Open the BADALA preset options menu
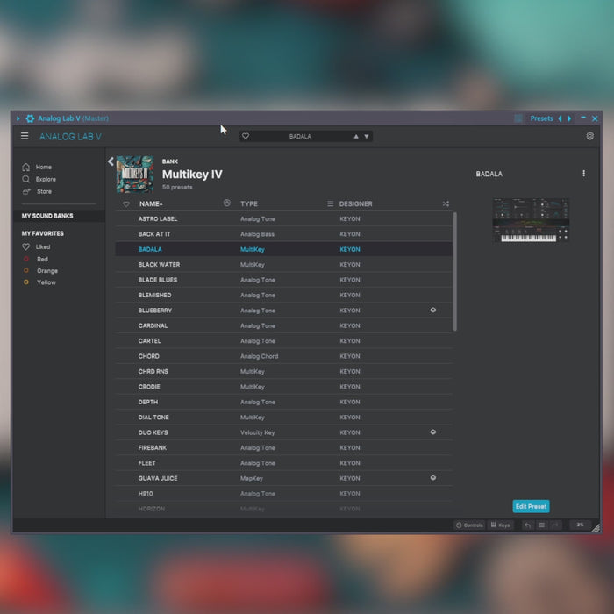 pyautogui.click(x=583, y=174)
